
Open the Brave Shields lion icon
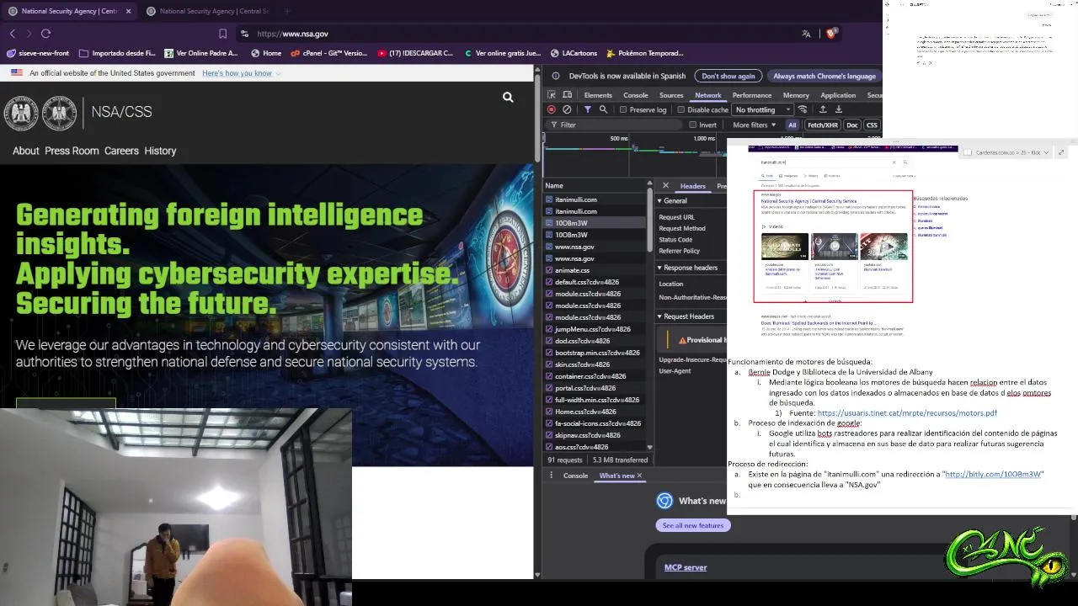tap(831, 34)
